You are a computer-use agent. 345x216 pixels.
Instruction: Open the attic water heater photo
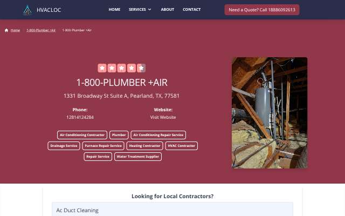tap(270, 113)
